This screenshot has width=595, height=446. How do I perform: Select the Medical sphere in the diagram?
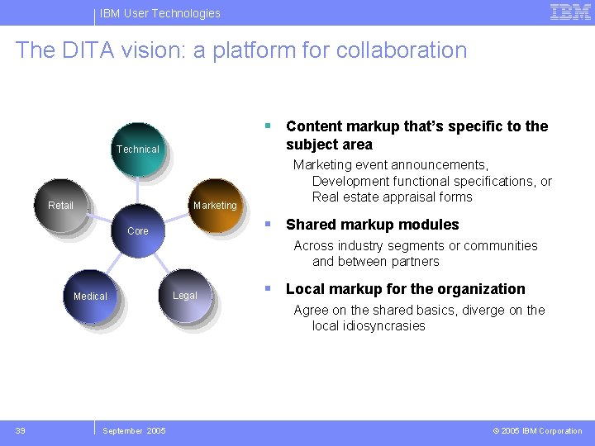(90, 297)
